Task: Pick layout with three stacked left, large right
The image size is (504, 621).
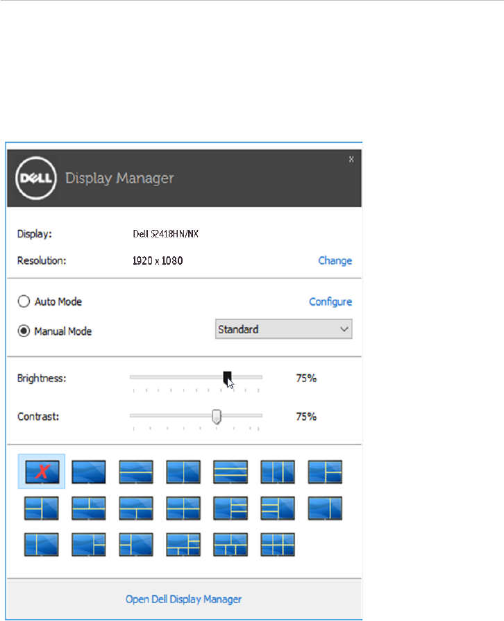Action: pos(278,508)
